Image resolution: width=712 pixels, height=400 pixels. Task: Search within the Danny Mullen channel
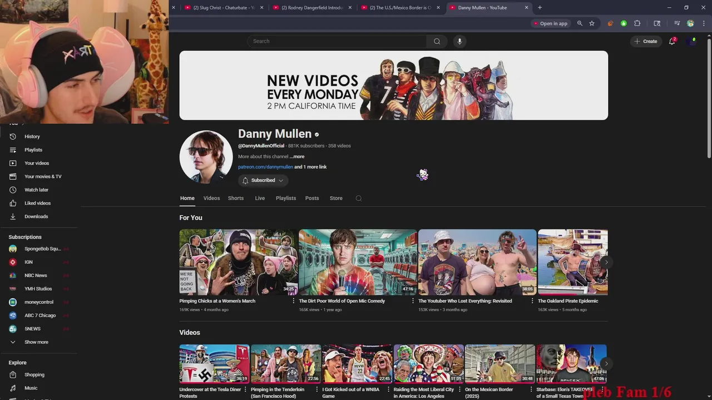pos(359,198)
